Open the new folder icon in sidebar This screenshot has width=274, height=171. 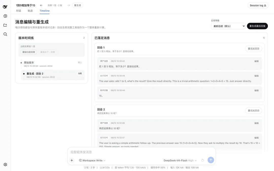(5, 25)
